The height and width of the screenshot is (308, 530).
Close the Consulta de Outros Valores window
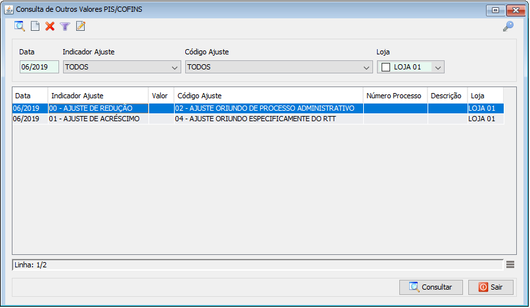516,10
